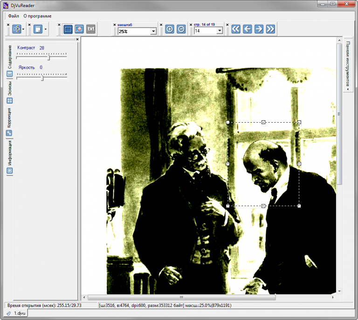Toggle the txt text mode button

(91, 29)
